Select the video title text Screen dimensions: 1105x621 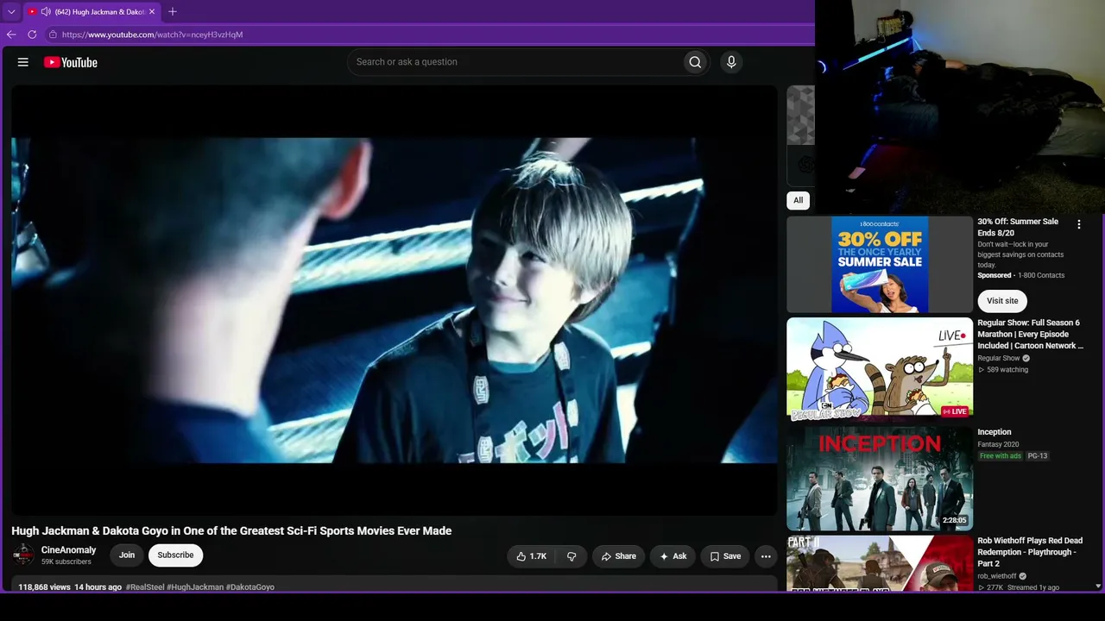231,531
